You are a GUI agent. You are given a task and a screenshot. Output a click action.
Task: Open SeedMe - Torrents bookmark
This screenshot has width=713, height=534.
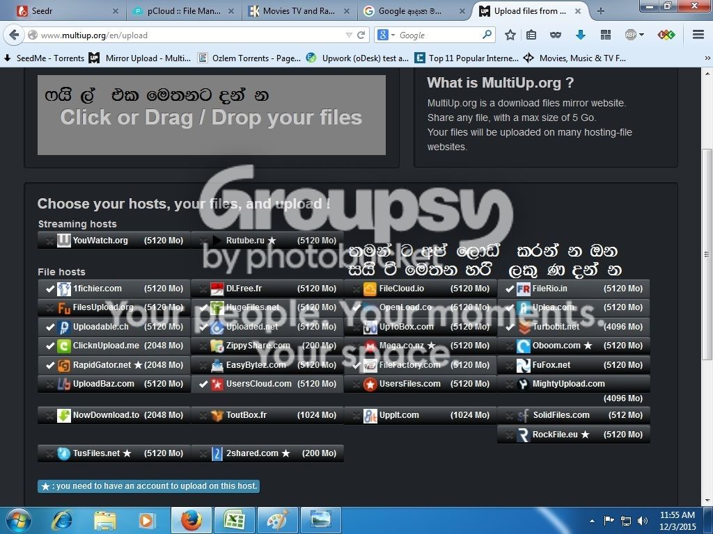[44, 58]
